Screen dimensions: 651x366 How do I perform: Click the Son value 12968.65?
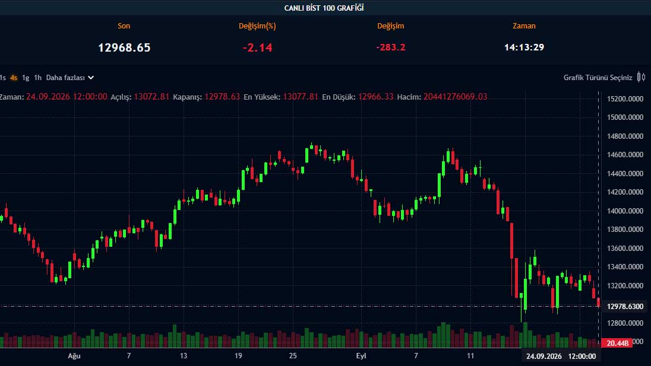tap(124, 47)
